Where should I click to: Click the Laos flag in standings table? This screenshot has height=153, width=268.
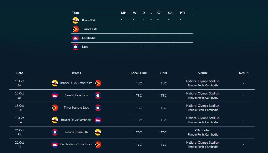point(75,47)
